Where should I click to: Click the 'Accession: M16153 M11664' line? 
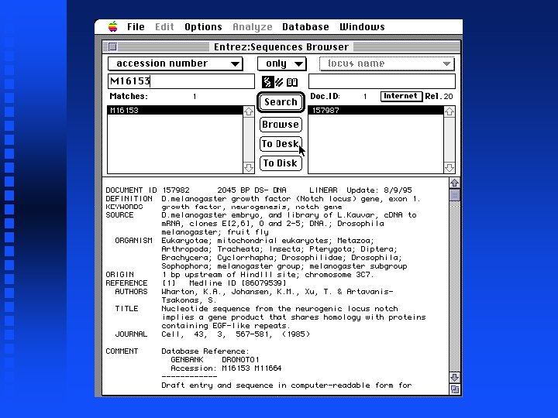226,368
